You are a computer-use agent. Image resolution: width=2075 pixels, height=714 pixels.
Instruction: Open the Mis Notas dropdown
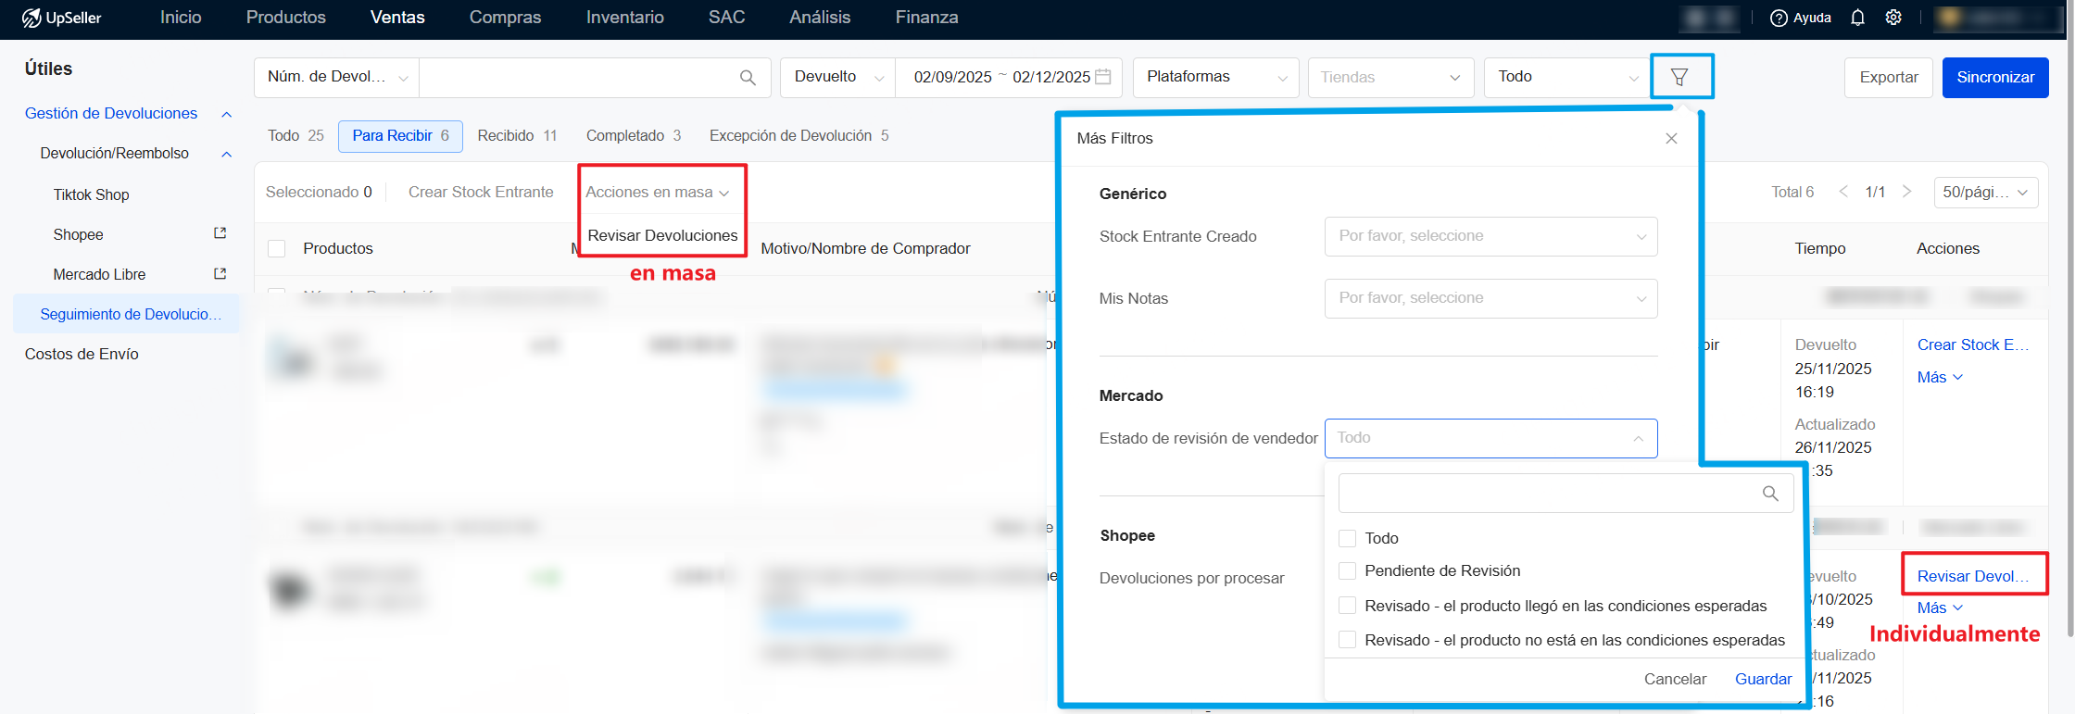[1490, 298]
